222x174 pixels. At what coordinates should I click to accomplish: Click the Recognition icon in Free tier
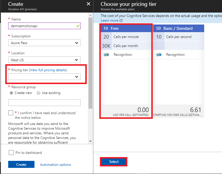point(106,55)
